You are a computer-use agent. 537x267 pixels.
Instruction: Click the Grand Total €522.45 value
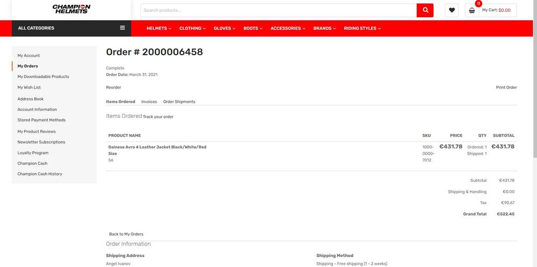point(505,214)
